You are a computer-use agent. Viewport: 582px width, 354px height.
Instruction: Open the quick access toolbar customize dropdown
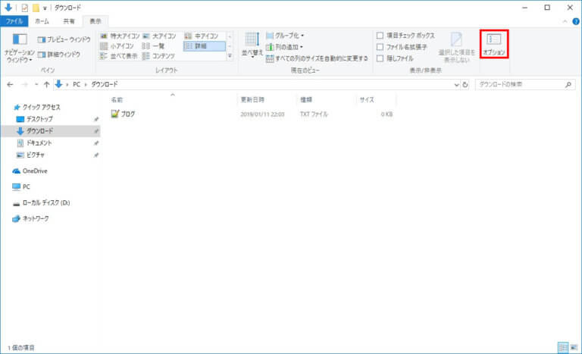point(45,8)
